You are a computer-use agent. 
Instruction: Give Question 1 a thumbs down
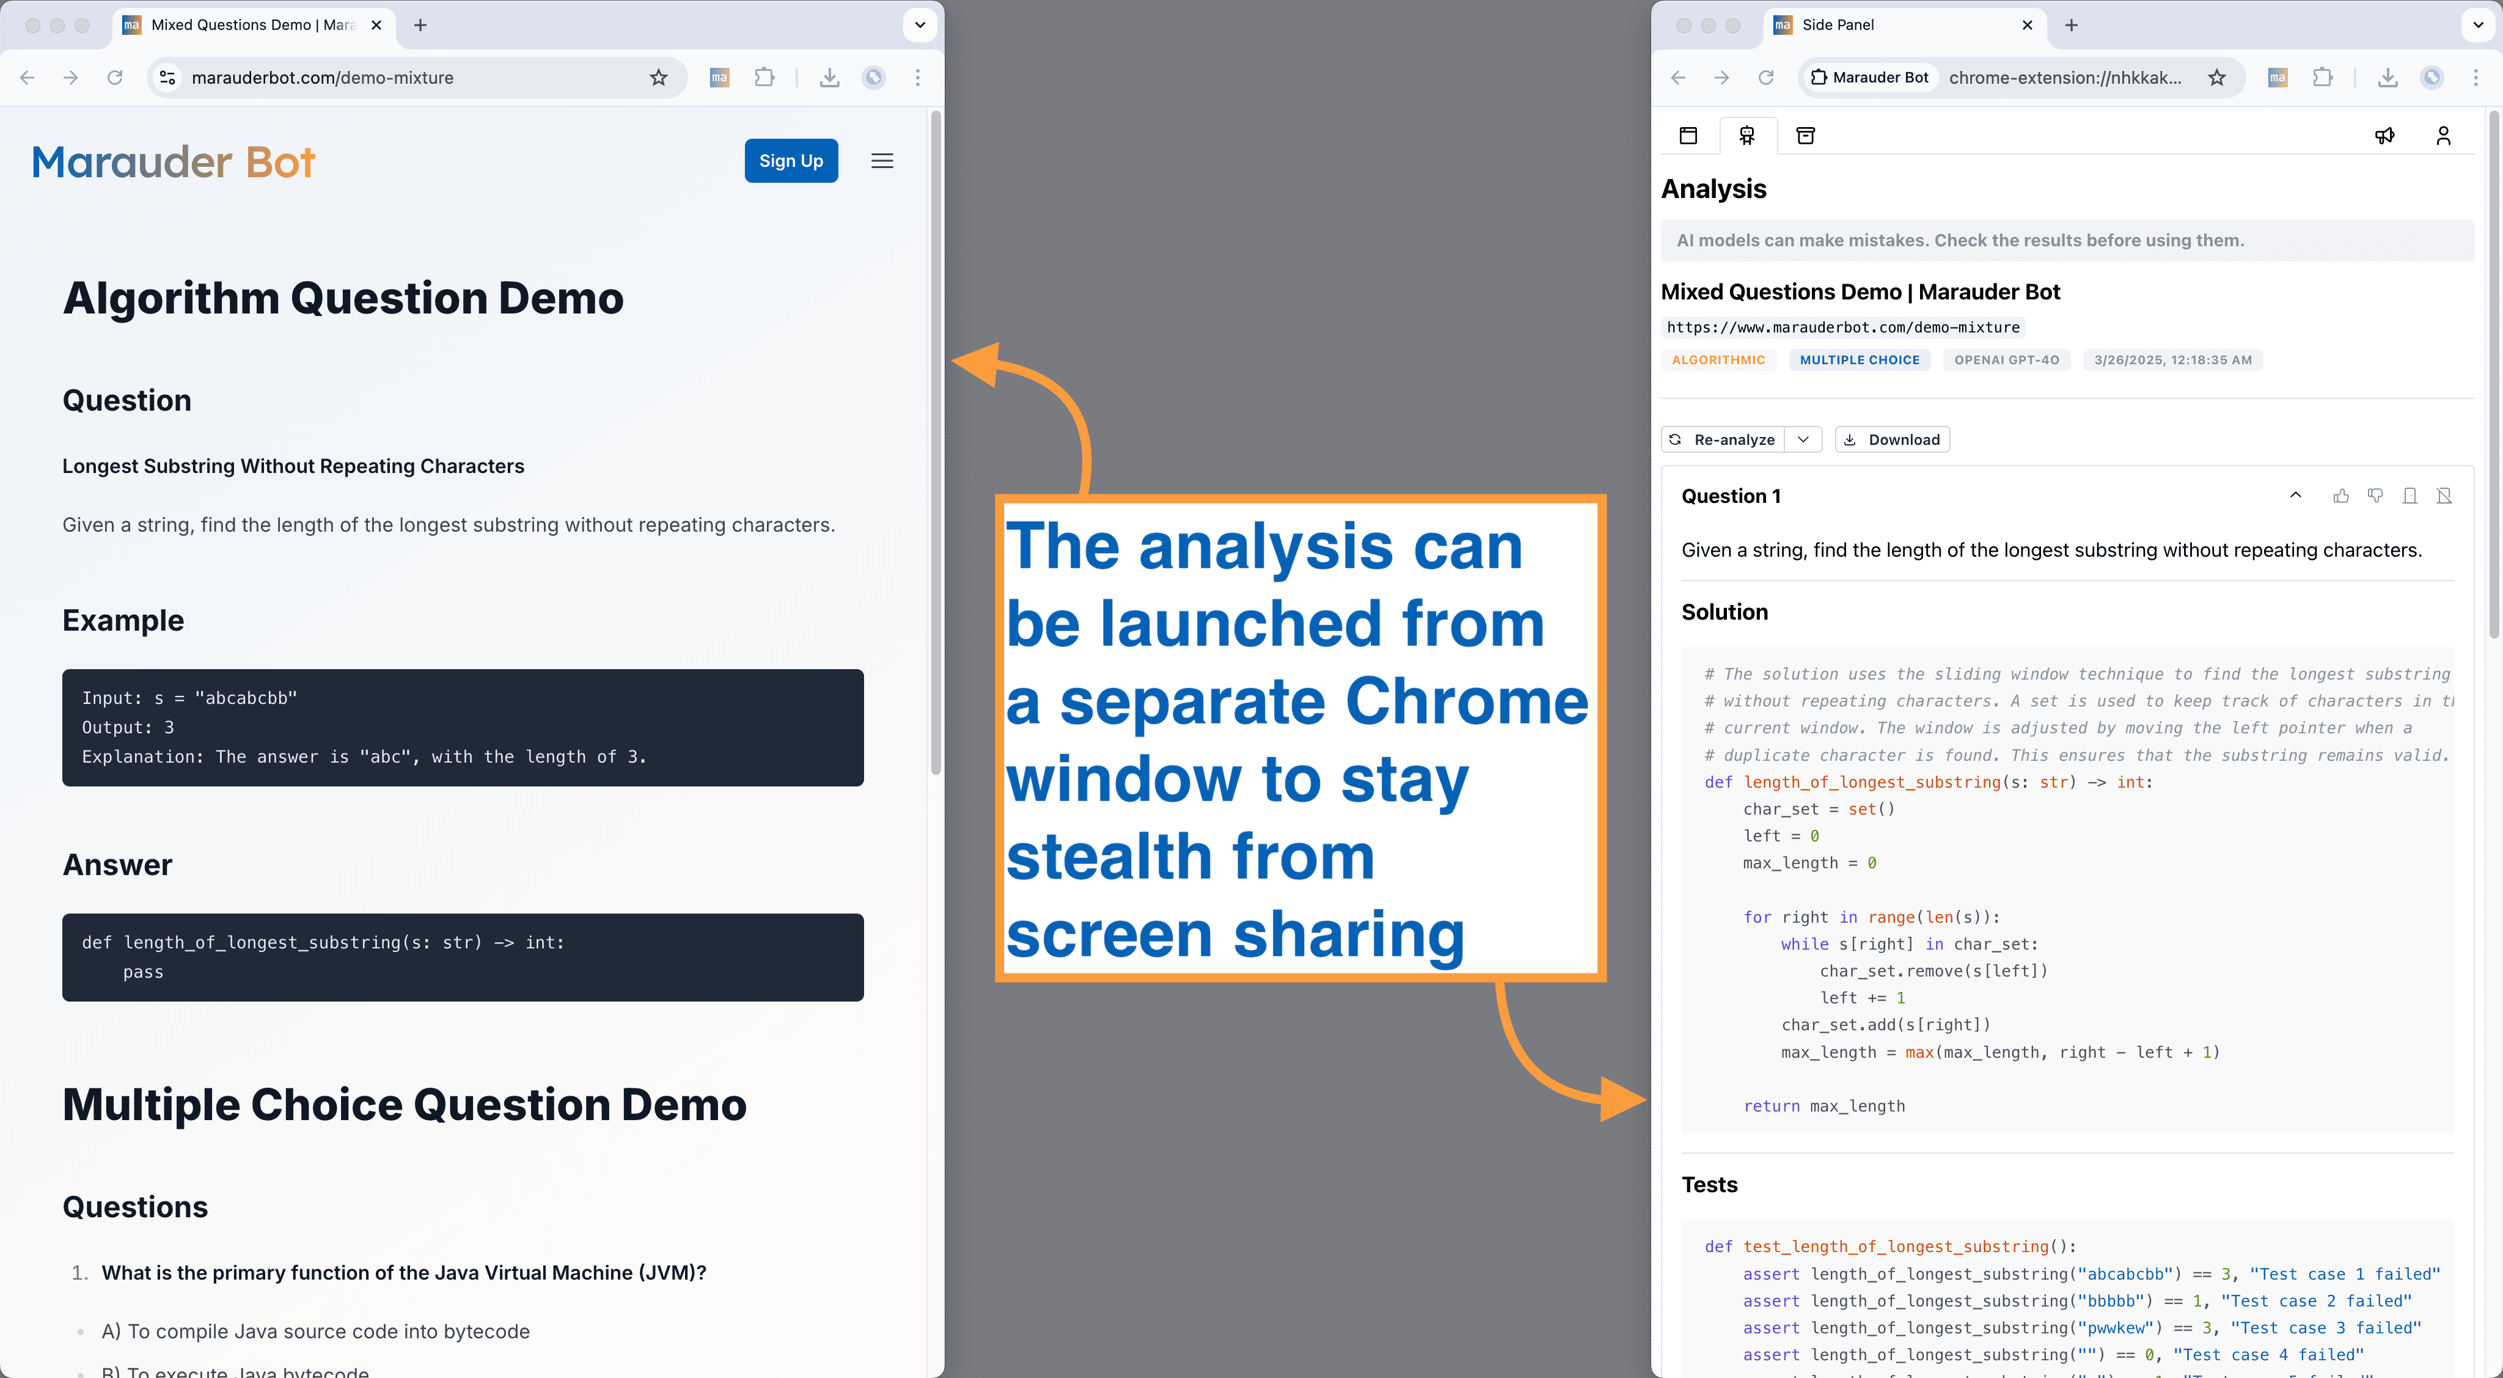(x=2376, y=496)
